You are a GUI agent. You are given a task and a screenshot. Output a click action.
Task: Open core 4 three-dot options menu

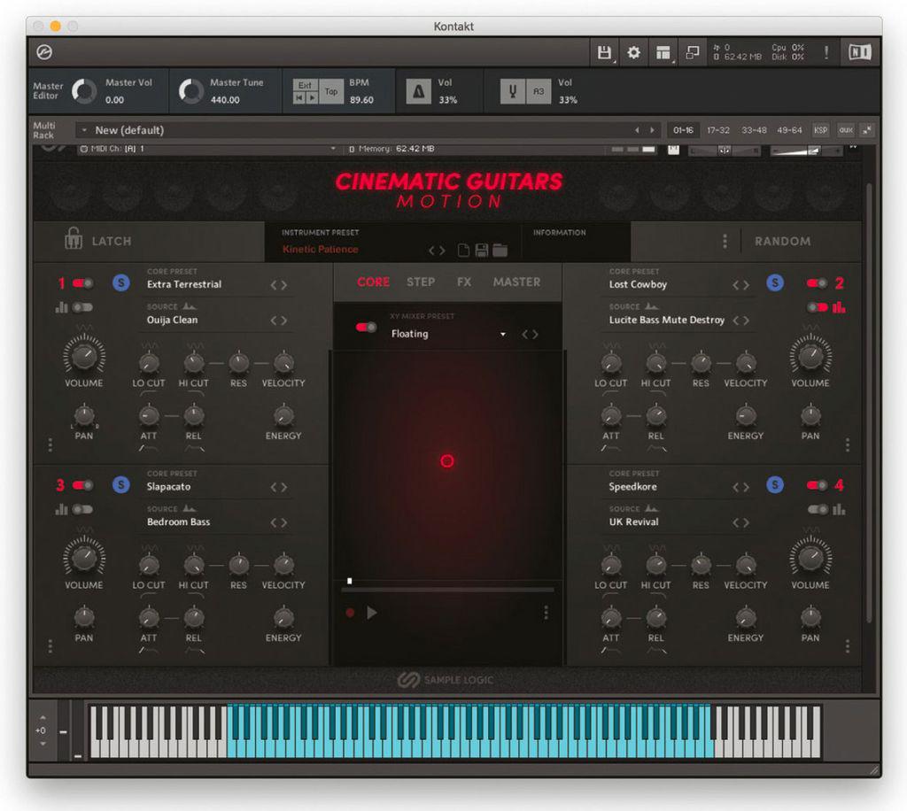tap(848, 645)
